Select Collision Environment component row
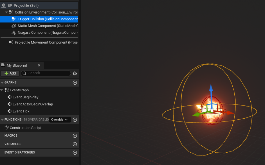 pyautogui.click(x=39, y=12)
